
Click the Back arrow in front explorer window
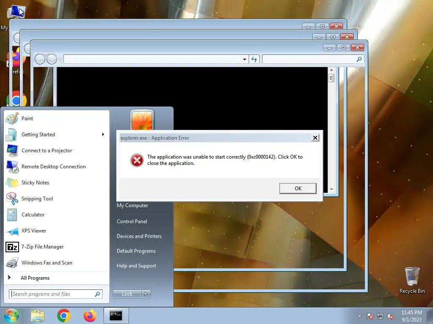coord(40,59)
